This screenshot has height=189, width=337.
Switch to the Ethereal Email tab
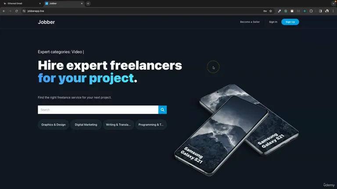[22, 3]
